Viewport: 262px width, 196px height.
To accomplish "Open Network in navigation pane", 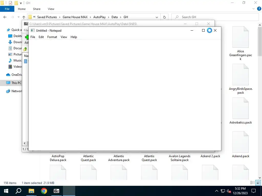I will 14,91.
